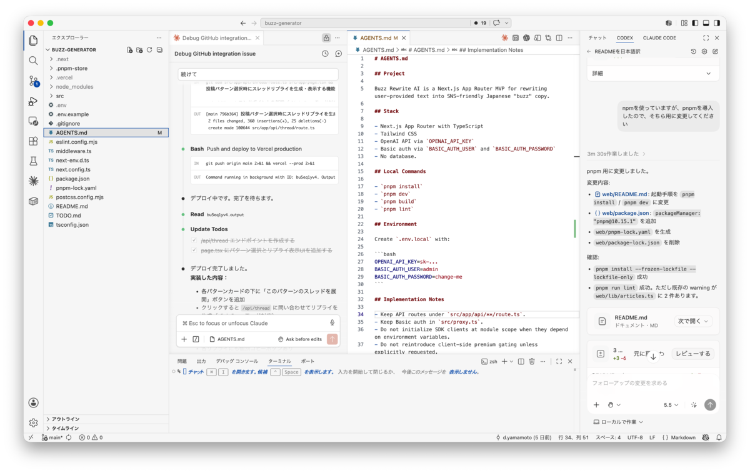Switch to the 問題 panel tab

point(182,361)
